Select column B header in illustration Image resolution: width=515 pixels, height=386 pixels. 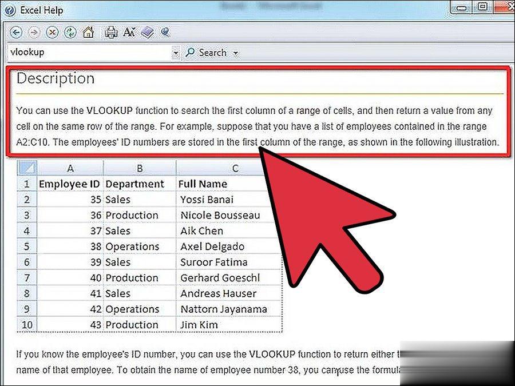140,168
